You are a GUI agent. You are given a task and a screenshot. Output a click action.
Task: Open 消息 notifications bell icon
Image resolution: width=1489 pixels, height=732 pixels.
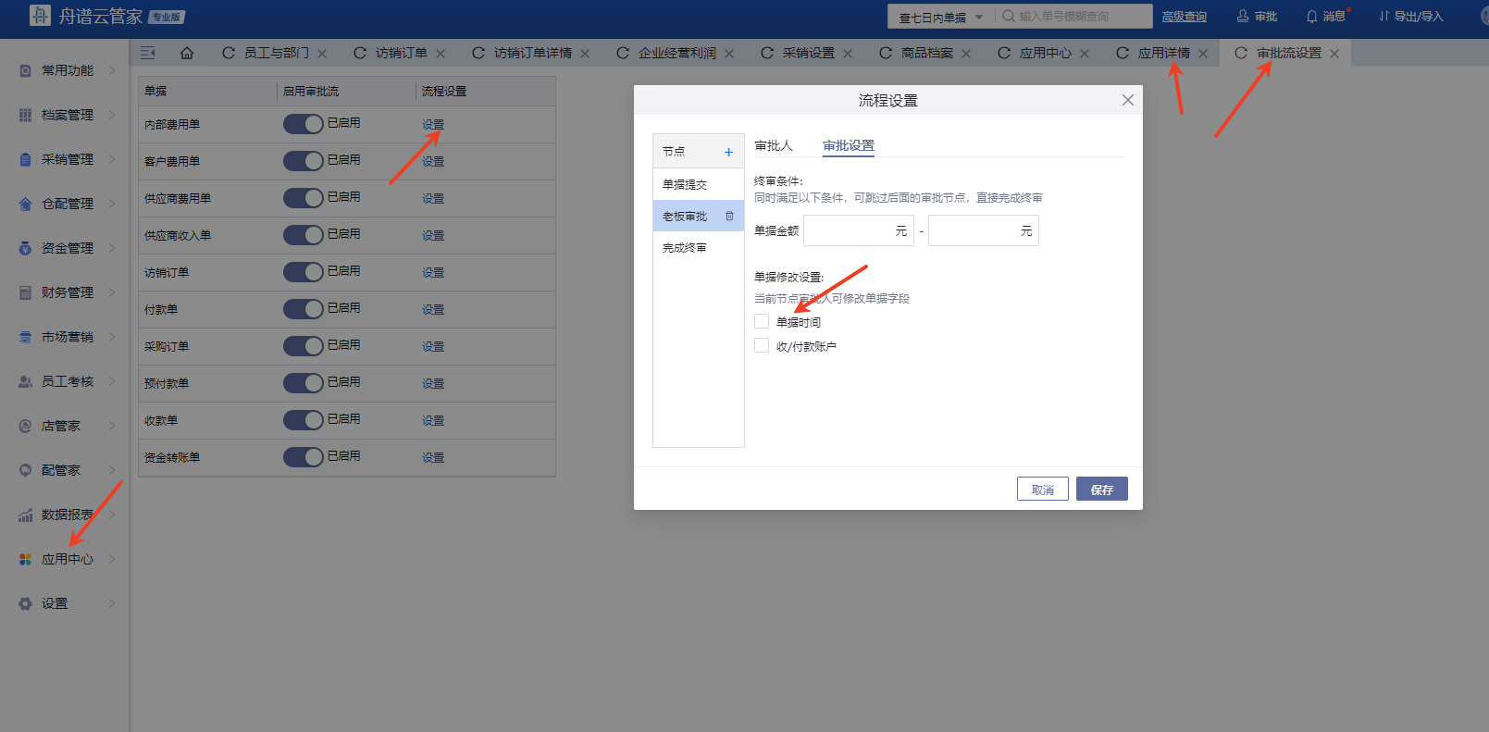(x=1311, y=17)
